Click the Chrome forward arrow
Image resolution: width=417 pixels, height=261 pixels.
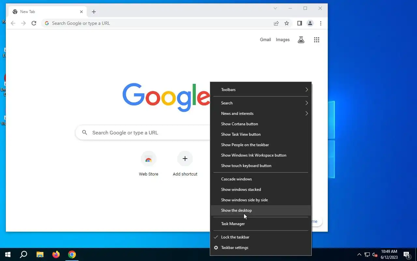(x=23, y=23)
